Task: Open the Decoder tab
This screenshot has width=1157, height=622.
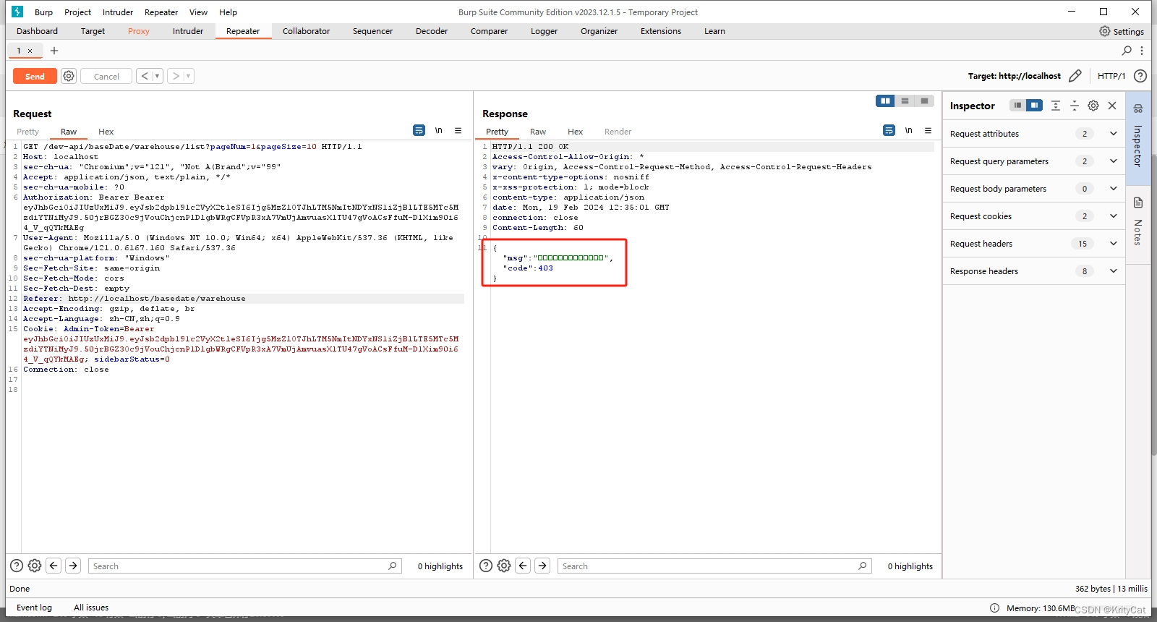Action: click(x=432, y=31)
